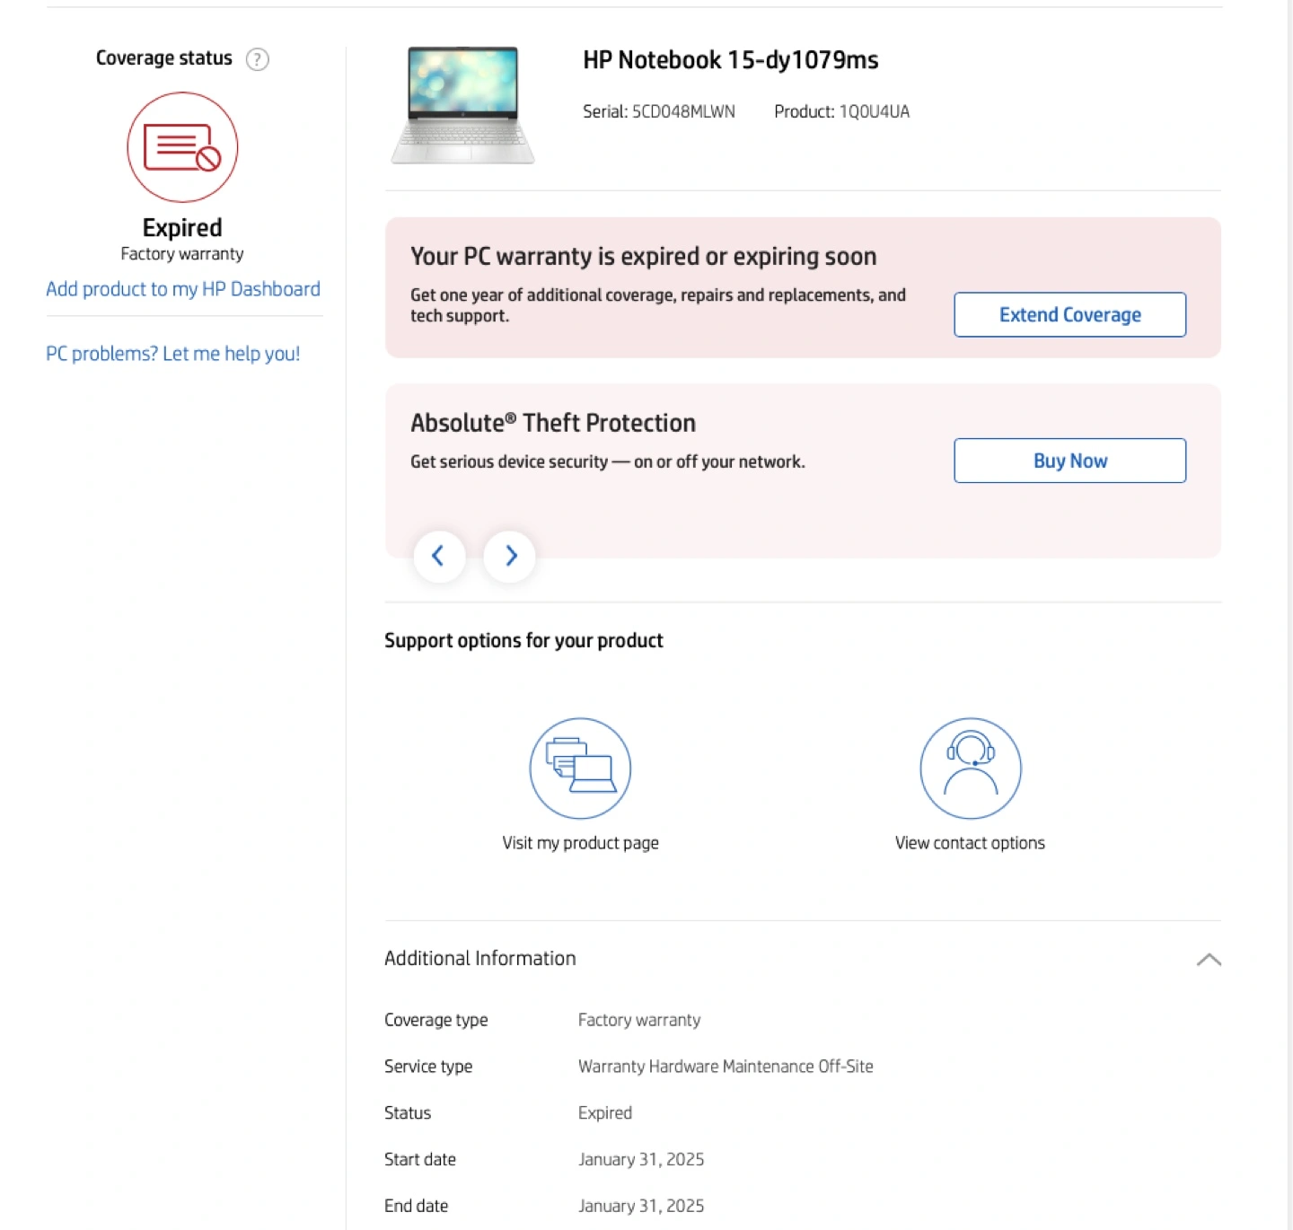Click the Absolute Theft Protection heading

coord(553,423)
